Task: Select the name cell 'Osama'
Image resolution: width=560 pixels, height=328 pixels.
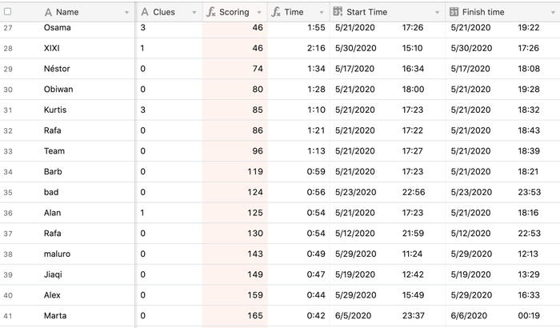Action: coord(57,27)
